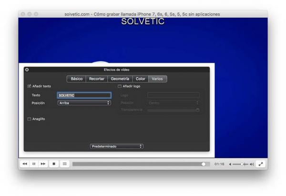286x196 pixels.
Task: Set maximum volume via the loud speaker icon
Action: tap(252, 164)
